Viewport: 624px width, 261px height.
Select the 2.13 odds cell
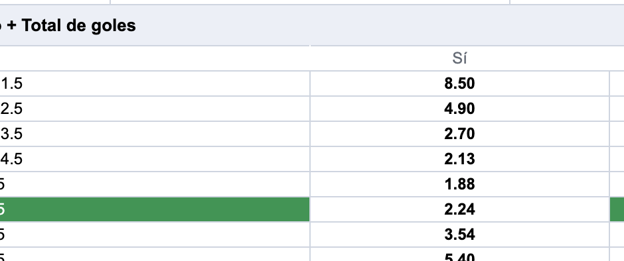[x=459, y=159]
